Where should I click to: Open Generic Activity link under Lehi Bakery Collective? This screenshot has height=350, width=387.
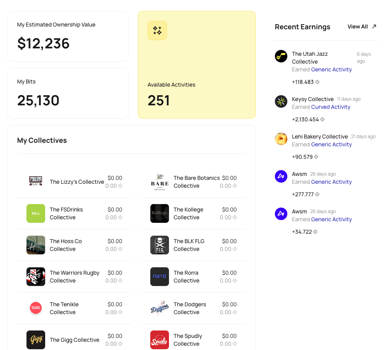pyautogui.click(x=331, y=144)
